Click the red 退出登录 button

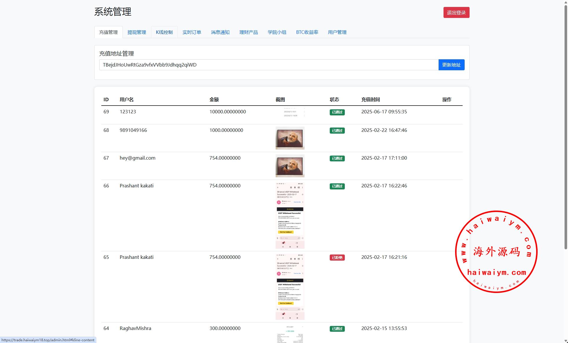[456, 12]
